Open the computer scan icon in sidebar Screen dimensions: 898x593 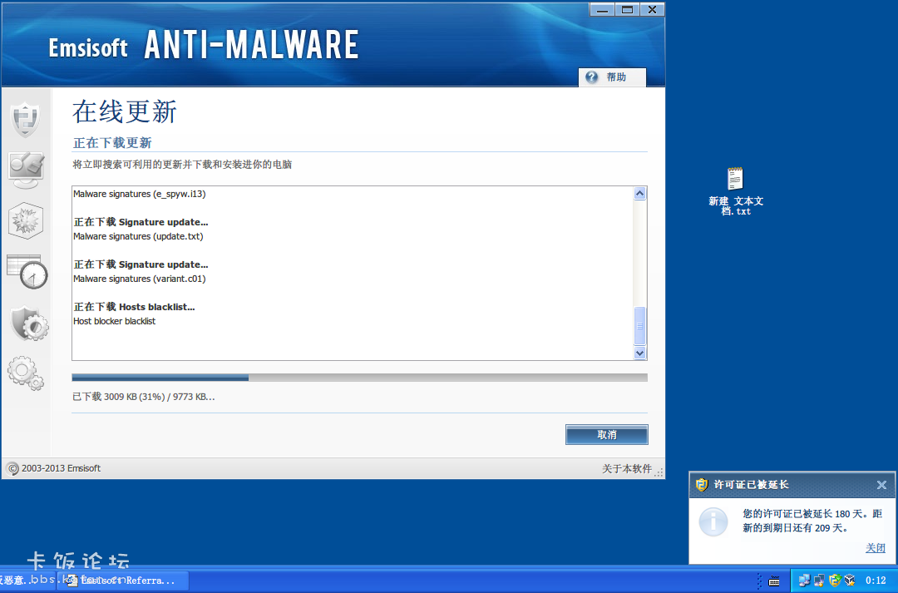point(26,170)
